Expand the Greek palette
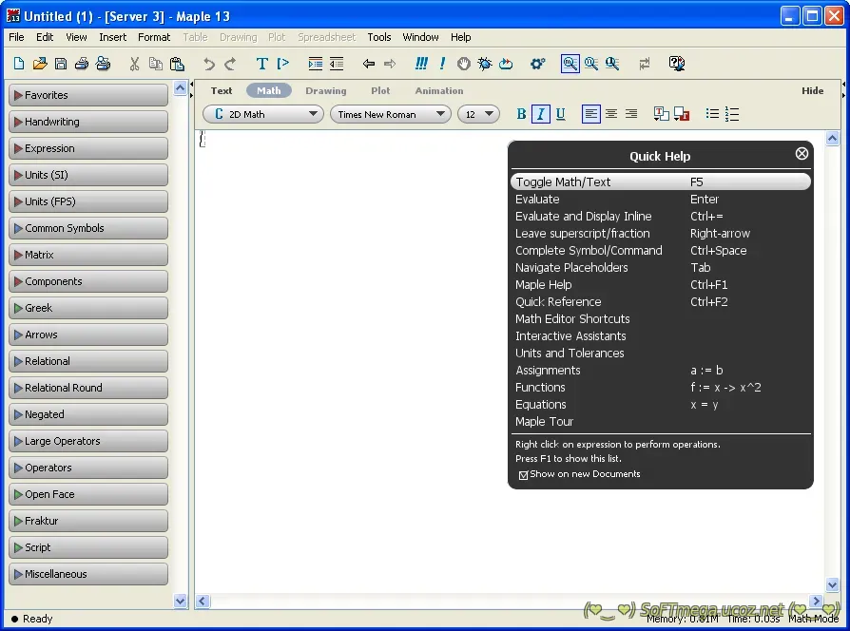This screenshot has height=631, width=850. point(87,308)
